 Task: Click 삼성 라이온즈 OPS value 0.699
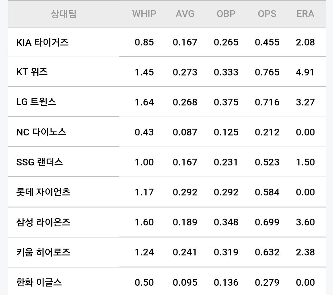[267, 222]
